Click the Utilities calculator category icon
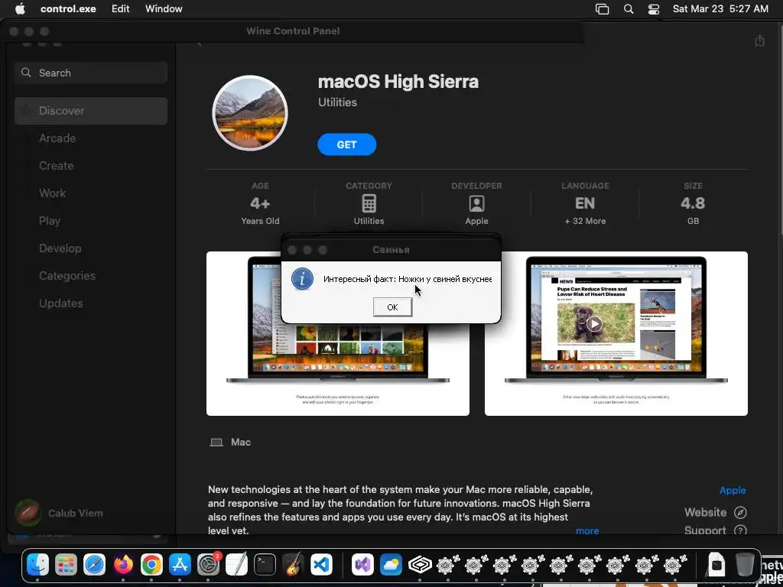This screenshot has width=783, height=587. 369,203
